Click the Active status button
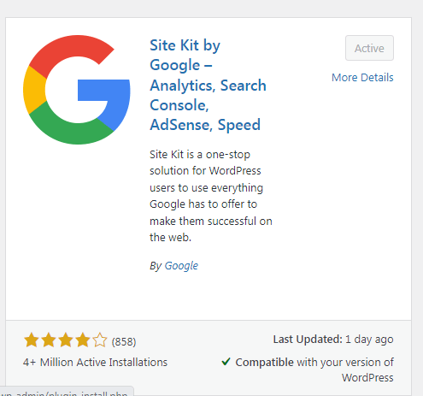 (x=369, y=48)
